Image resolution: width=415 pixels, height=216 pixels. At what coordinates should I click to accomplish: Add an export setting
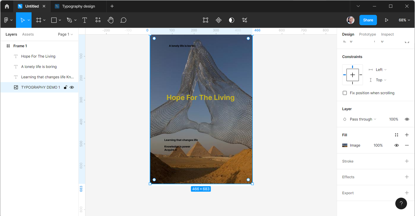tap(407, 193)
